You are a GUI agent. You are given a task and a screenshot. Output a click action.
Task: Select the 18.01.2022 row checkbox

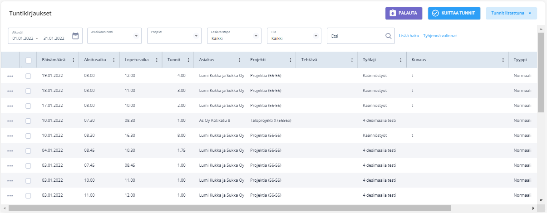pos(28,91)
